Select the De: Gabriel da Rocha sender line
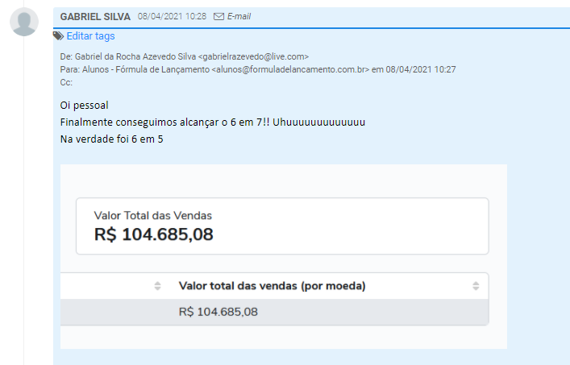570x365 pixels. pyautogui.click(x=185, y=56)
